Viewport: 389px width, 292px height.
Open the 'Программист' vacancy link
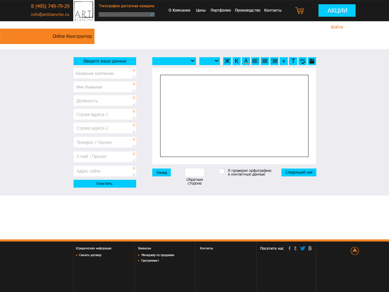click(x=150, y=261)
